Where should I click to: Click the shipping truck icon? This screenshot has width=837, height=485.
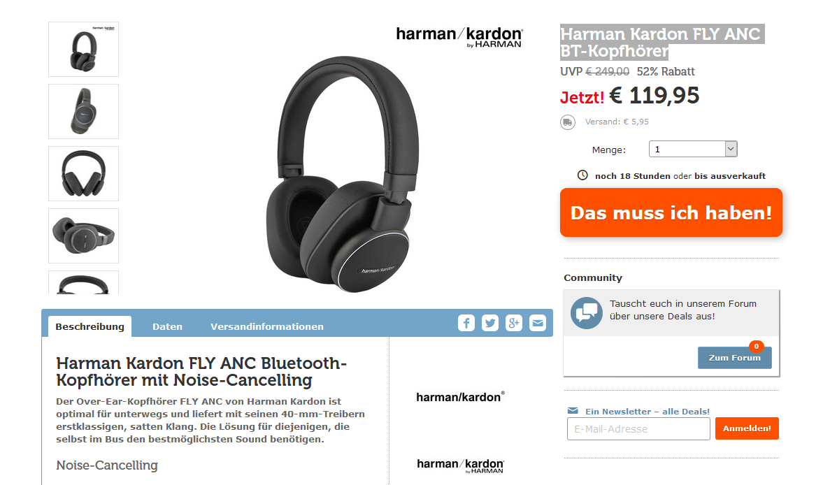coord(567,122)
